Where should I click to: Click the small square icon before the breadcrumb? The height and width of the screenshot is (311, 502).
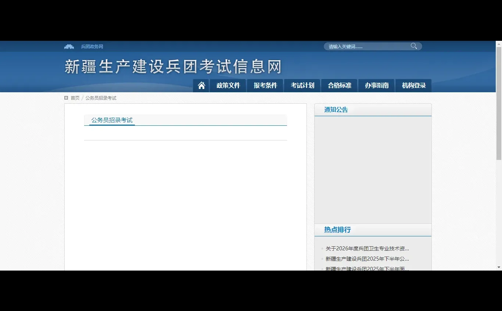[66, 98]
